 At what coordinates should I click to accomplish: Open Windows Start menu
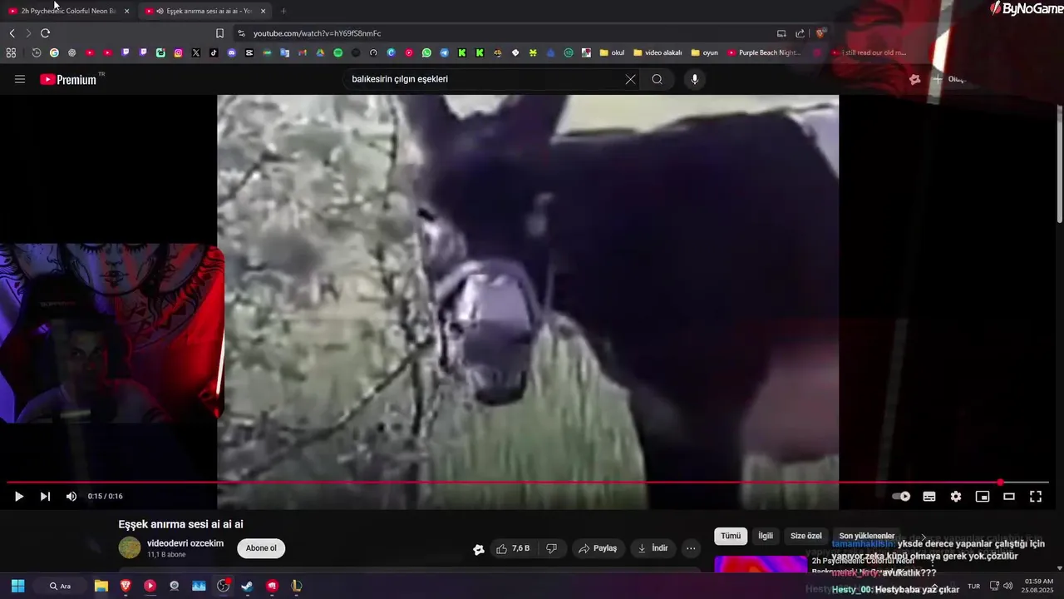tap(17, 586)
